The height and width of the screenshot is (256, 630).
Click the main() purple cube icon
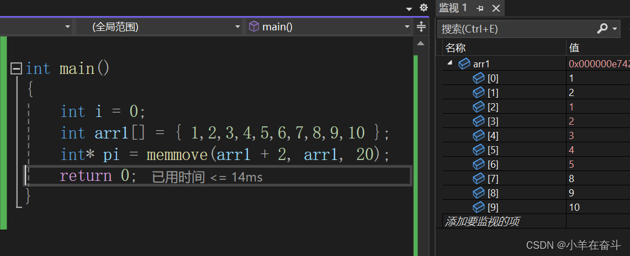tap(254, 27)
